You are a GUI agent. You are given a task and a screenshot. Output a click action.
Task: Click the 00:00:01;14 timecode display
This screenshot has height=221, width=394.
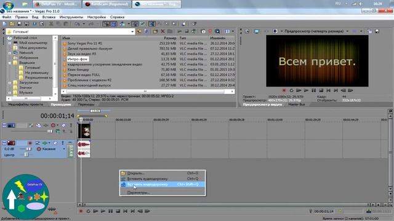57,116
